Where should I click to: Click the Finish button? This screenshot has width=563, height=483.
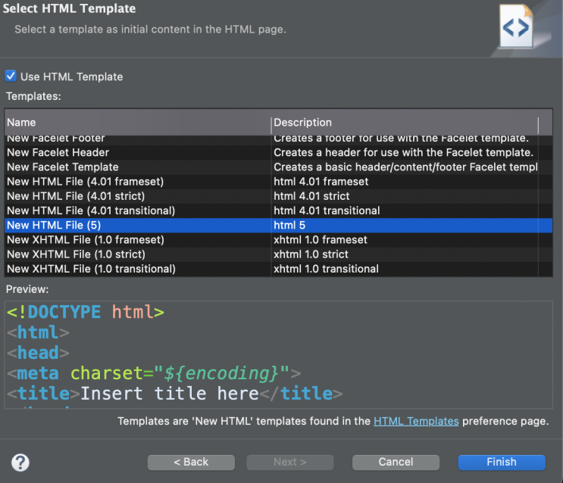pyautogui.click(x=502, y=463)
